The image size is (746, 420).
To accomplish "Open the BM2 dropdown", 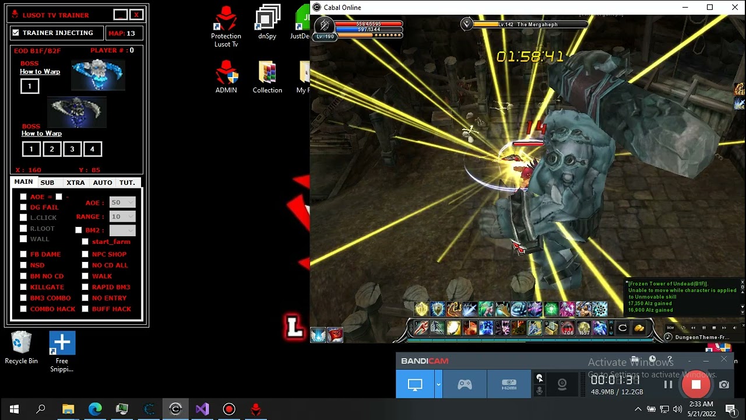I will 122,230.
